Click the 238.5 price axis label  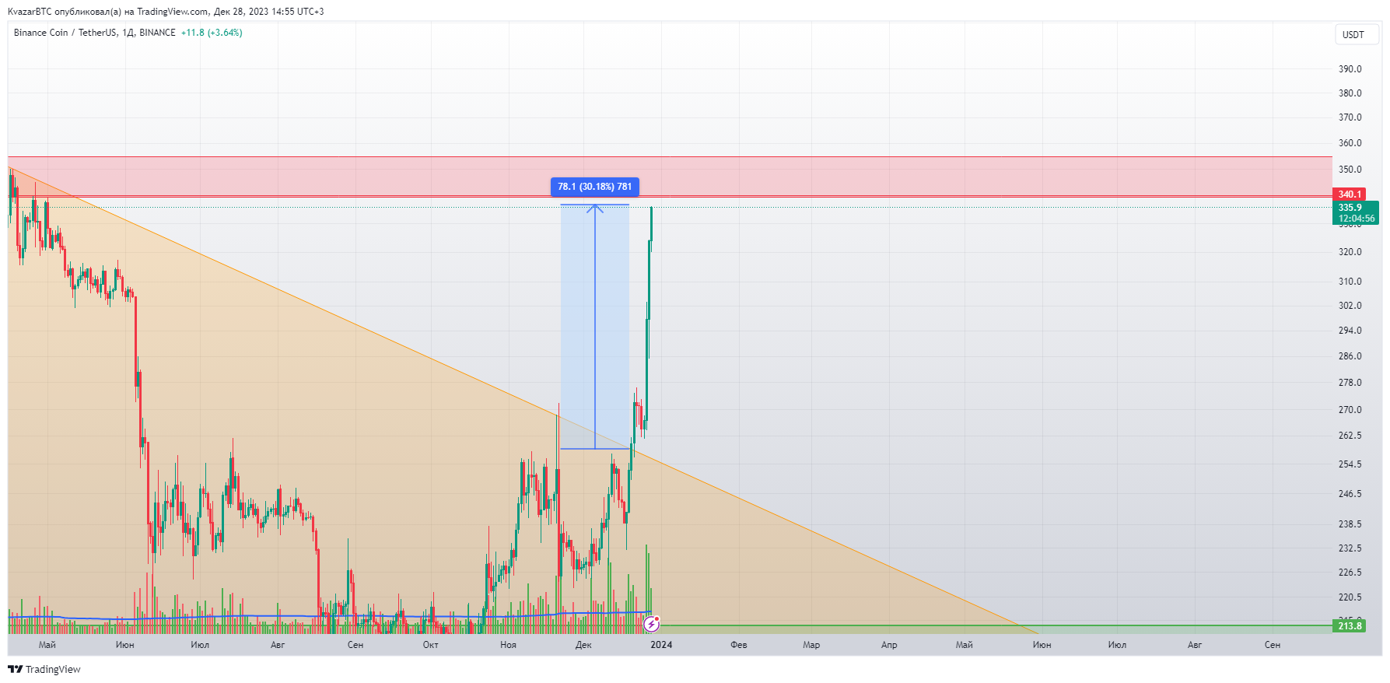click(1350, 524)
